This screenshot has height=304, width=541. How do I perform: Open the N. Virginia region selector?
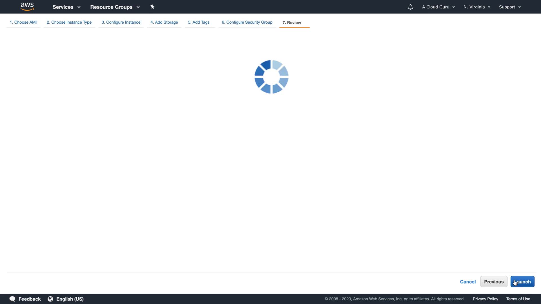477,7
